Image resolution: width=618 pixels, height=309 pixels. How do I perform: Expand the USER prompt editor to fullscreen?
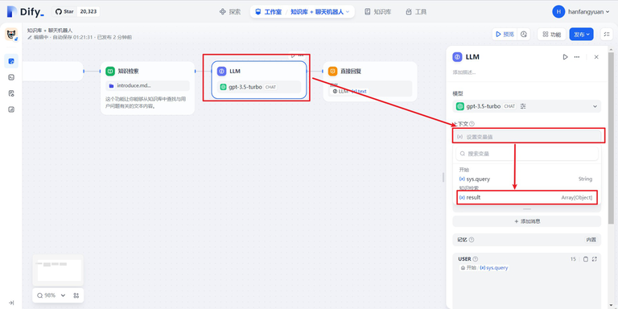595,259
